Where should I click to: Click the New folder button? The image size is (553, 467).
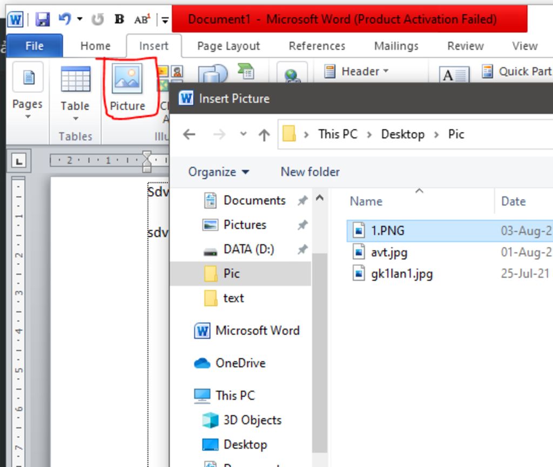[310, 172]
